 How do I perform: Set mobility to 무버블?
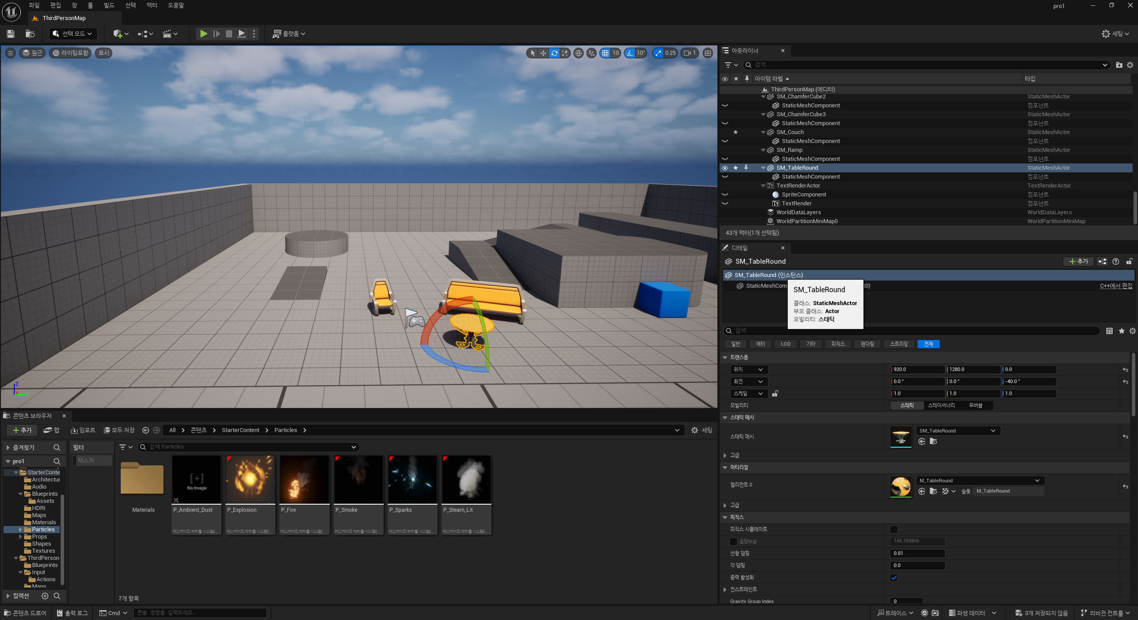[x=975, y=405]
